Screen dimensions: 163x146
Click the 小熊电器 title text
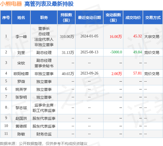pyautogui.click(x=11, y=4)
